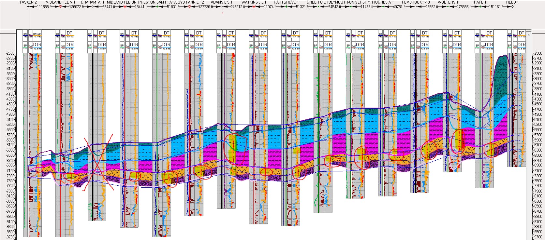545x240 pixels.
Task: Click the DTR curve header under WOLTERS 1
Action: tap(457, 45)
